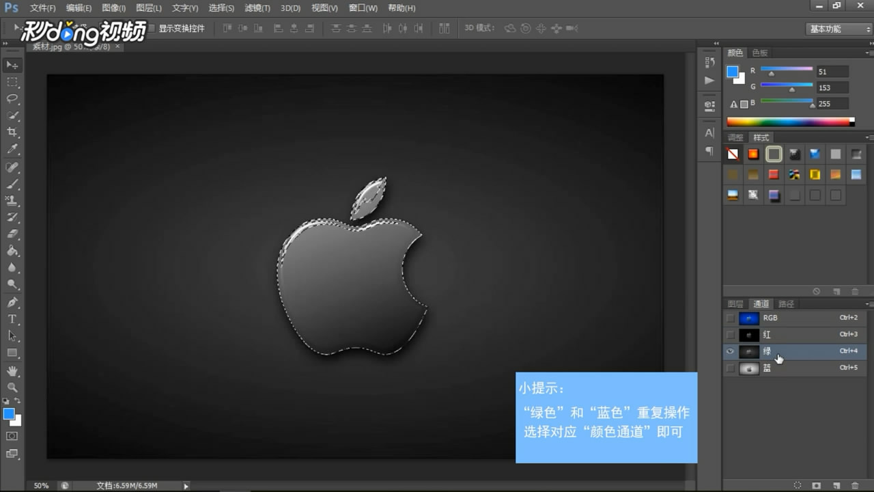
Task: Open the Character panel icon
Action: 709,133
